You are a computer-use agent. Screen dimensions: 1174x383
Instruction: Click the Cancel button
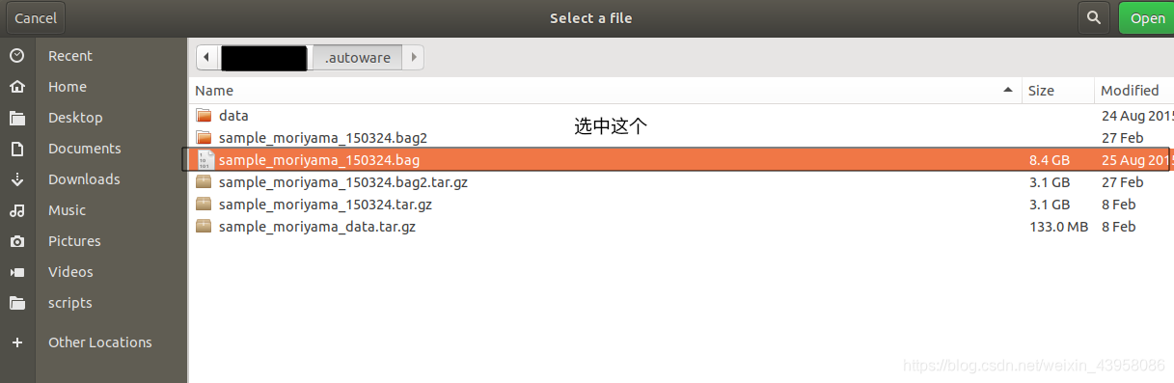36,18
